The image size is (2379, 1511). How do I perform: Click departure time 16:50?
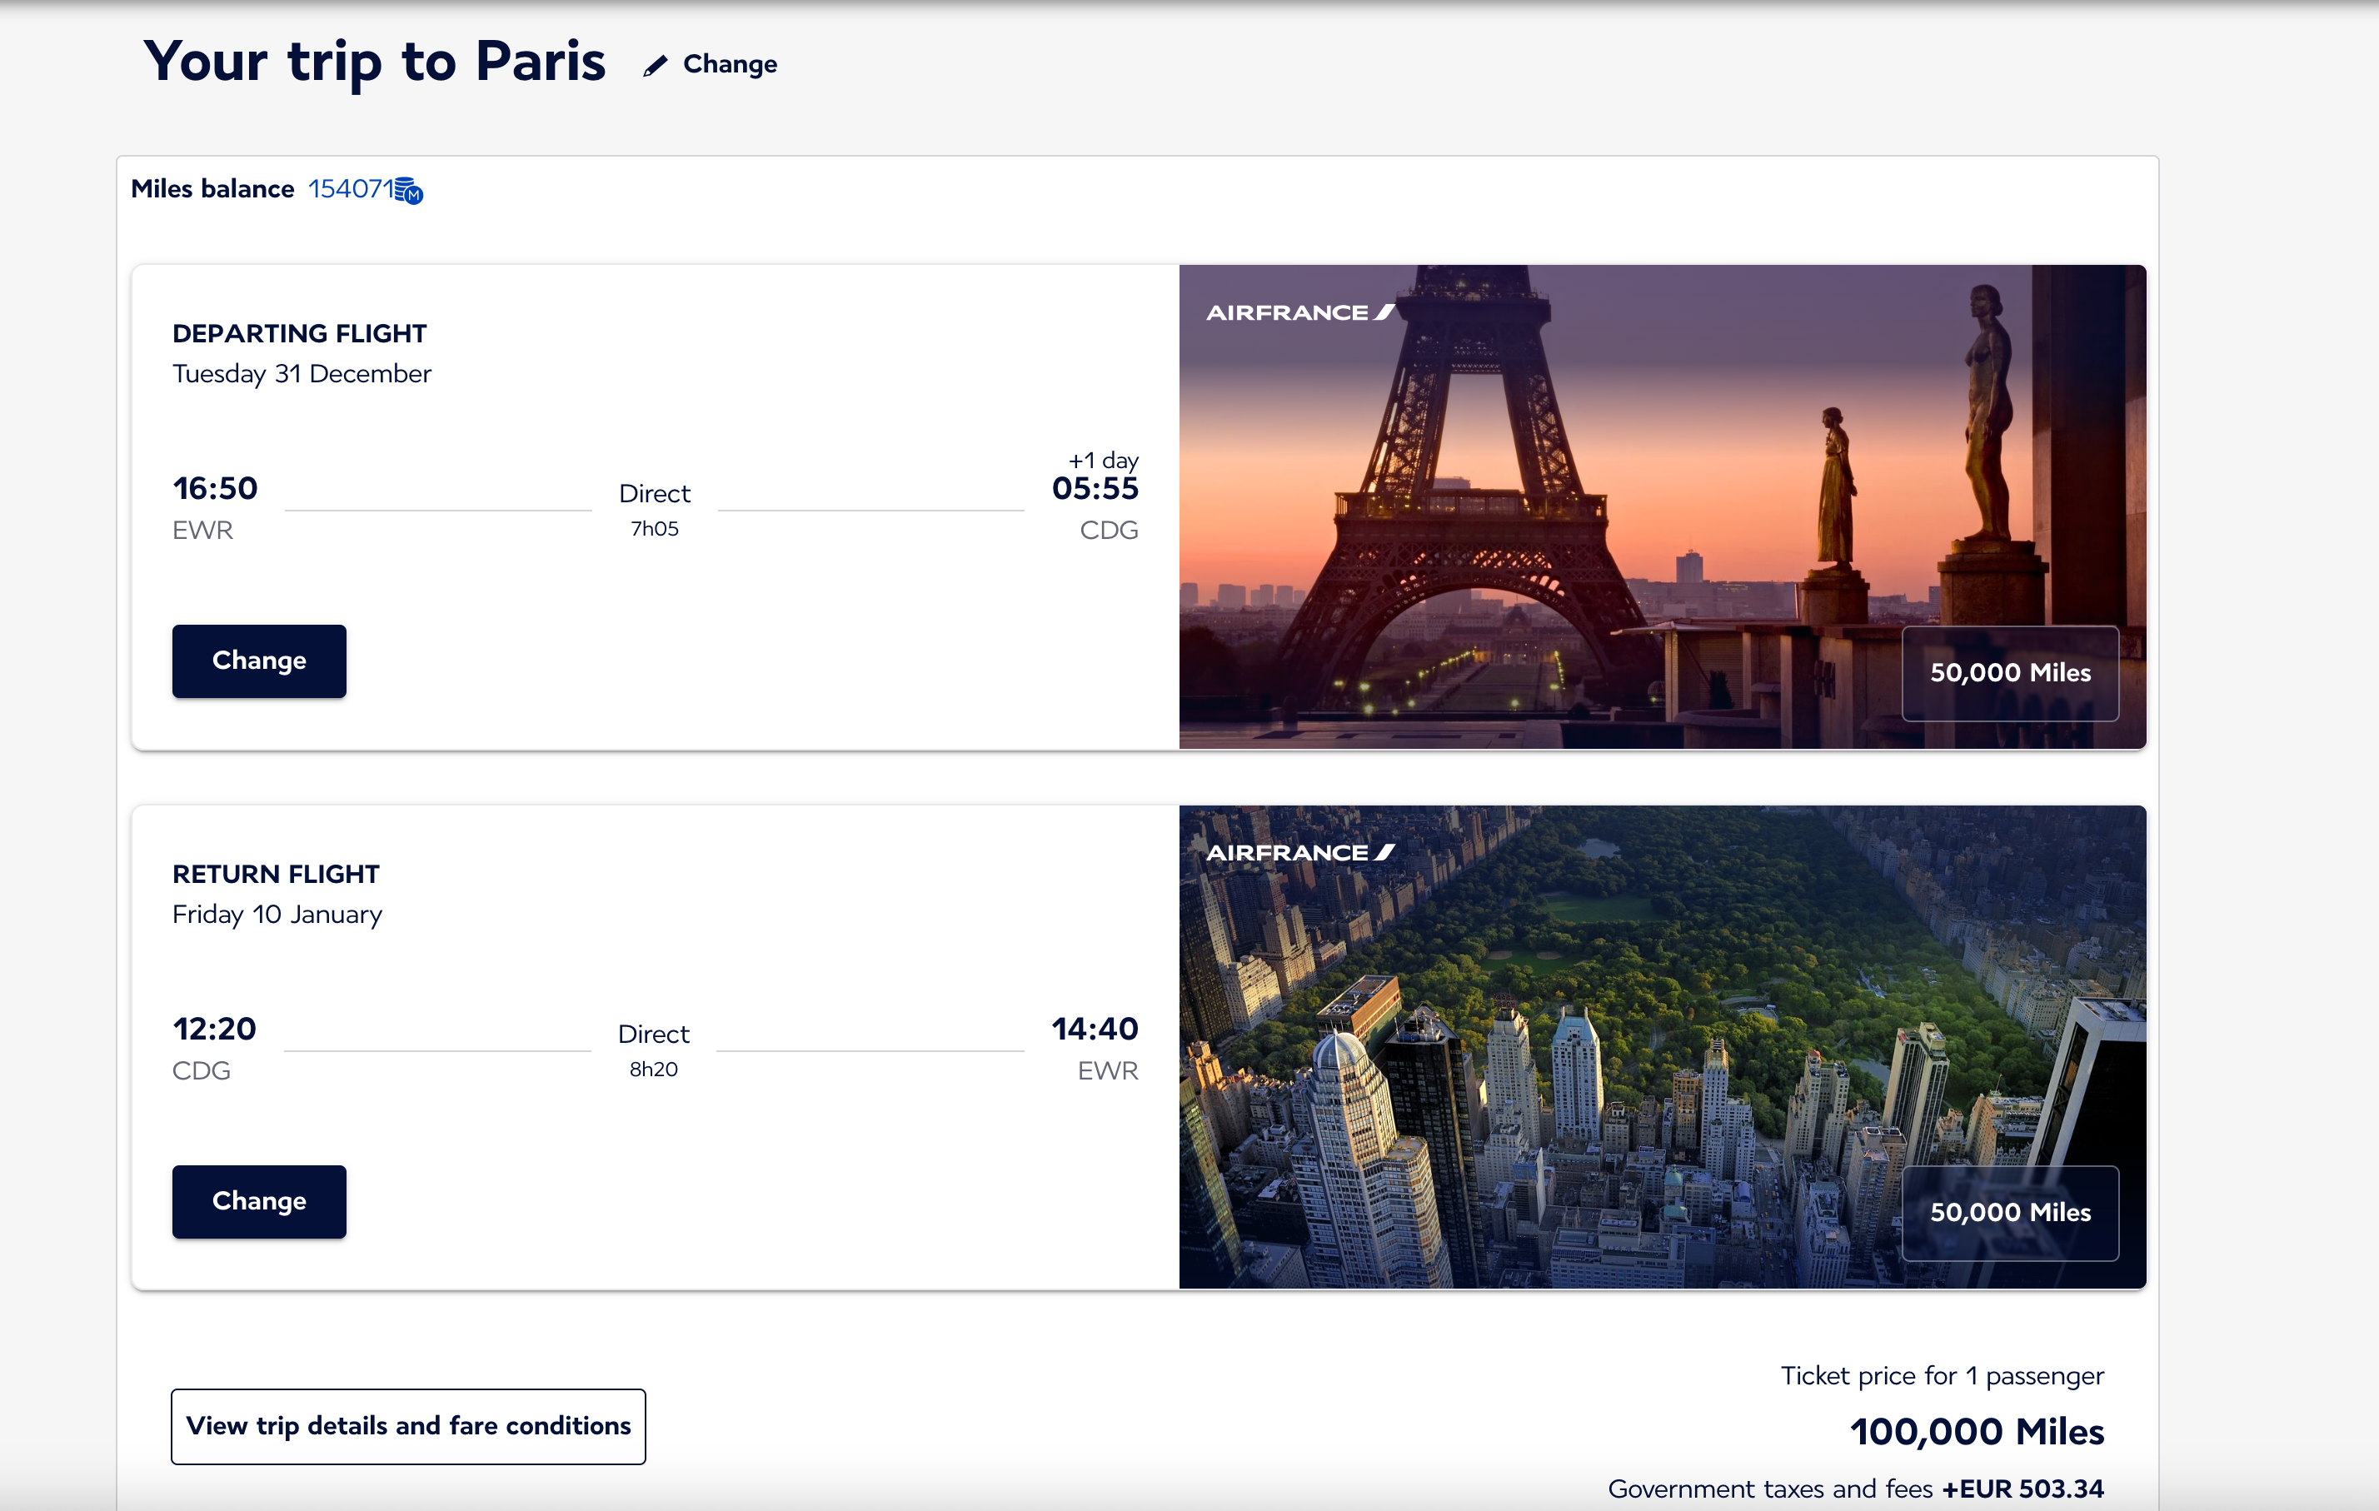[216, 488]
